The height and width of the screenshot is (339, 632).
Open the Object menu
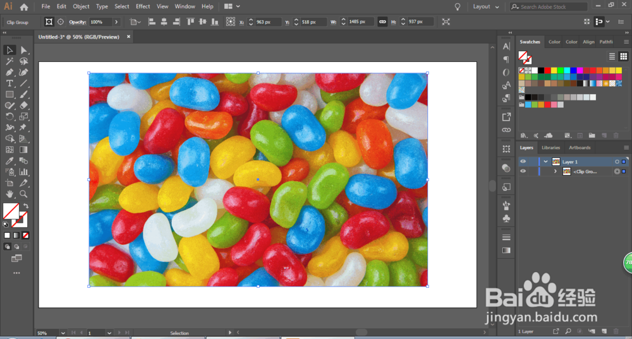click(81, 6)
